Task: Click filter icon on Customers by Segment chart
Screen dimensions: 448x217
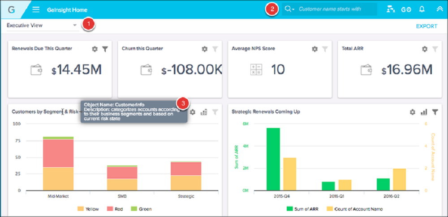Action: tap(215, 112)
